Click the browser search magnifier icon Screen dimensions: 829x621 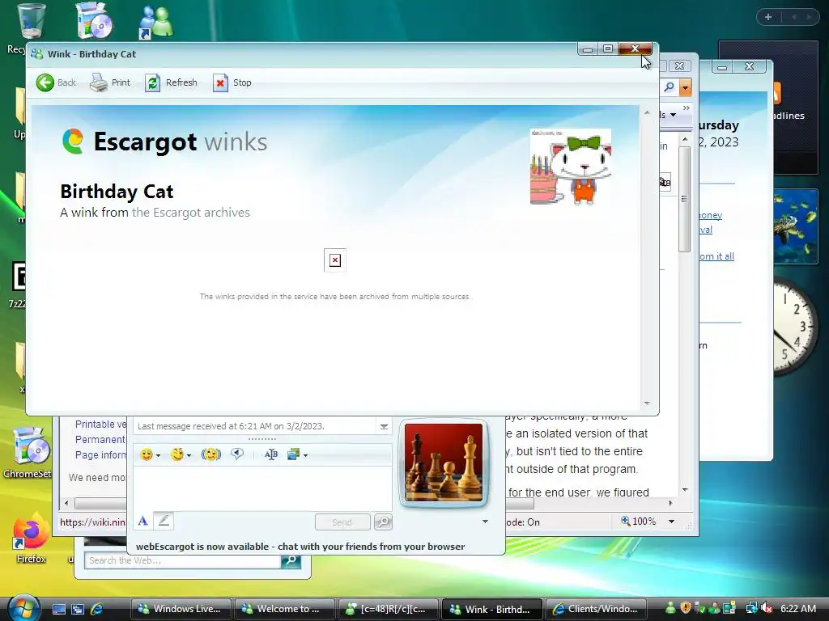click(x=670, y=87)
